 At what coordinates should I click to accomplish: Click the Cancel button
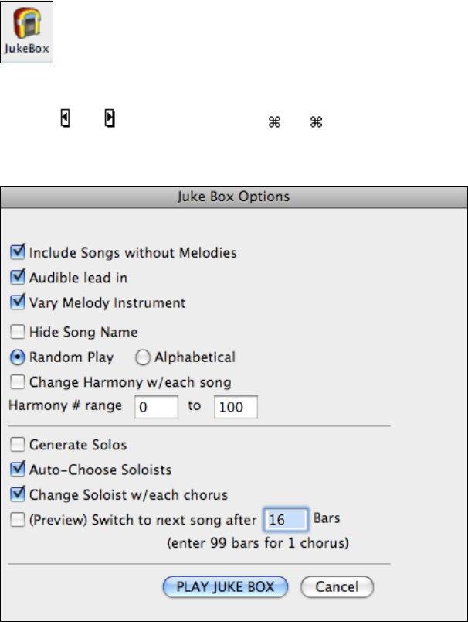point(337,586)
